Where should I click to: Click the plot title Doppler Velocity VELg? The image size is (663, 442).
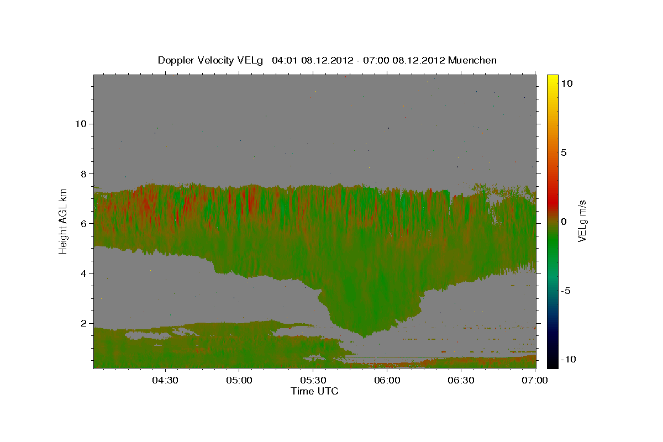210,60
